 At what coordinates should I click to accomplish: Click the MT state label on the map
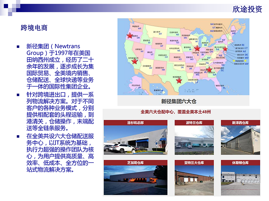pos(160,34)
